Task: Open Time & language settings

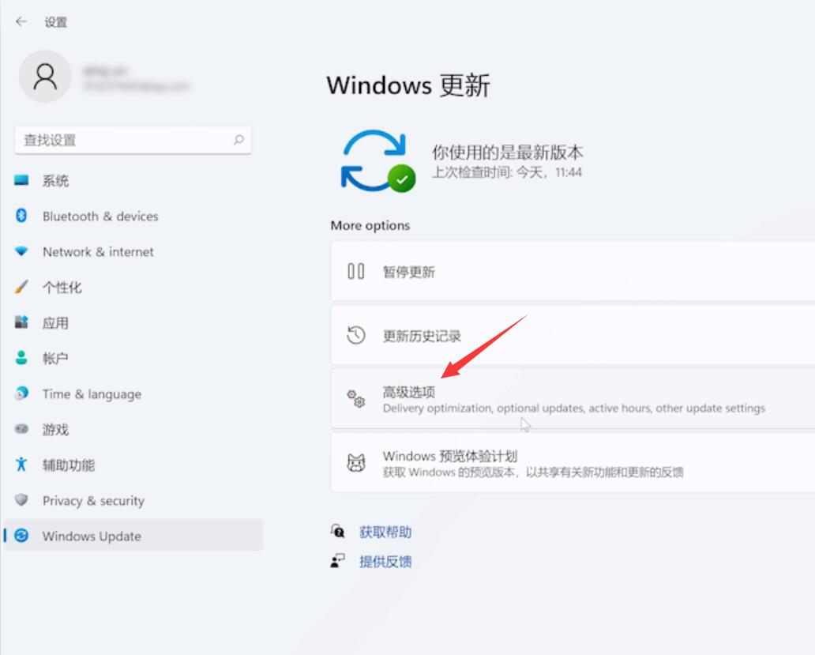Action: point(133,394)
